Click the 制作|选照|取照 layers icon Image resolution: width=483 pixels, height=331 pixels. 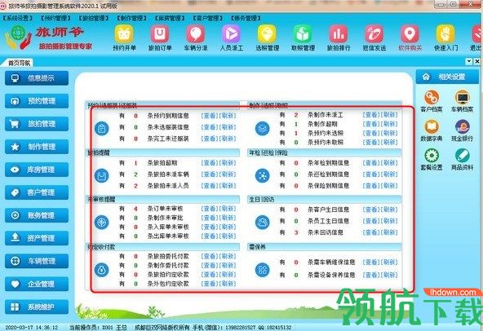[263, 128]
